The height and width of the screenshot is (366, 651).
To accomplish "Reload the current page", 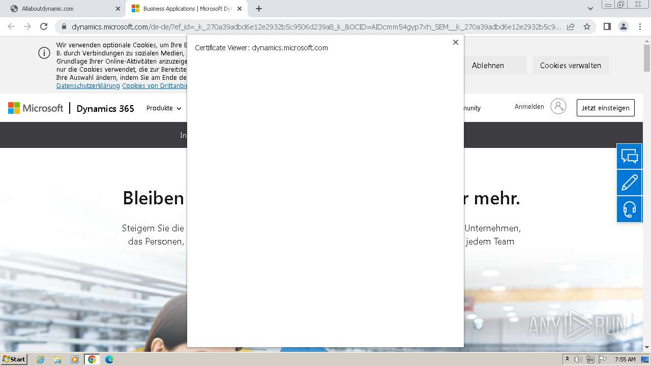I will pyautogui.click(x=44, y=26).
